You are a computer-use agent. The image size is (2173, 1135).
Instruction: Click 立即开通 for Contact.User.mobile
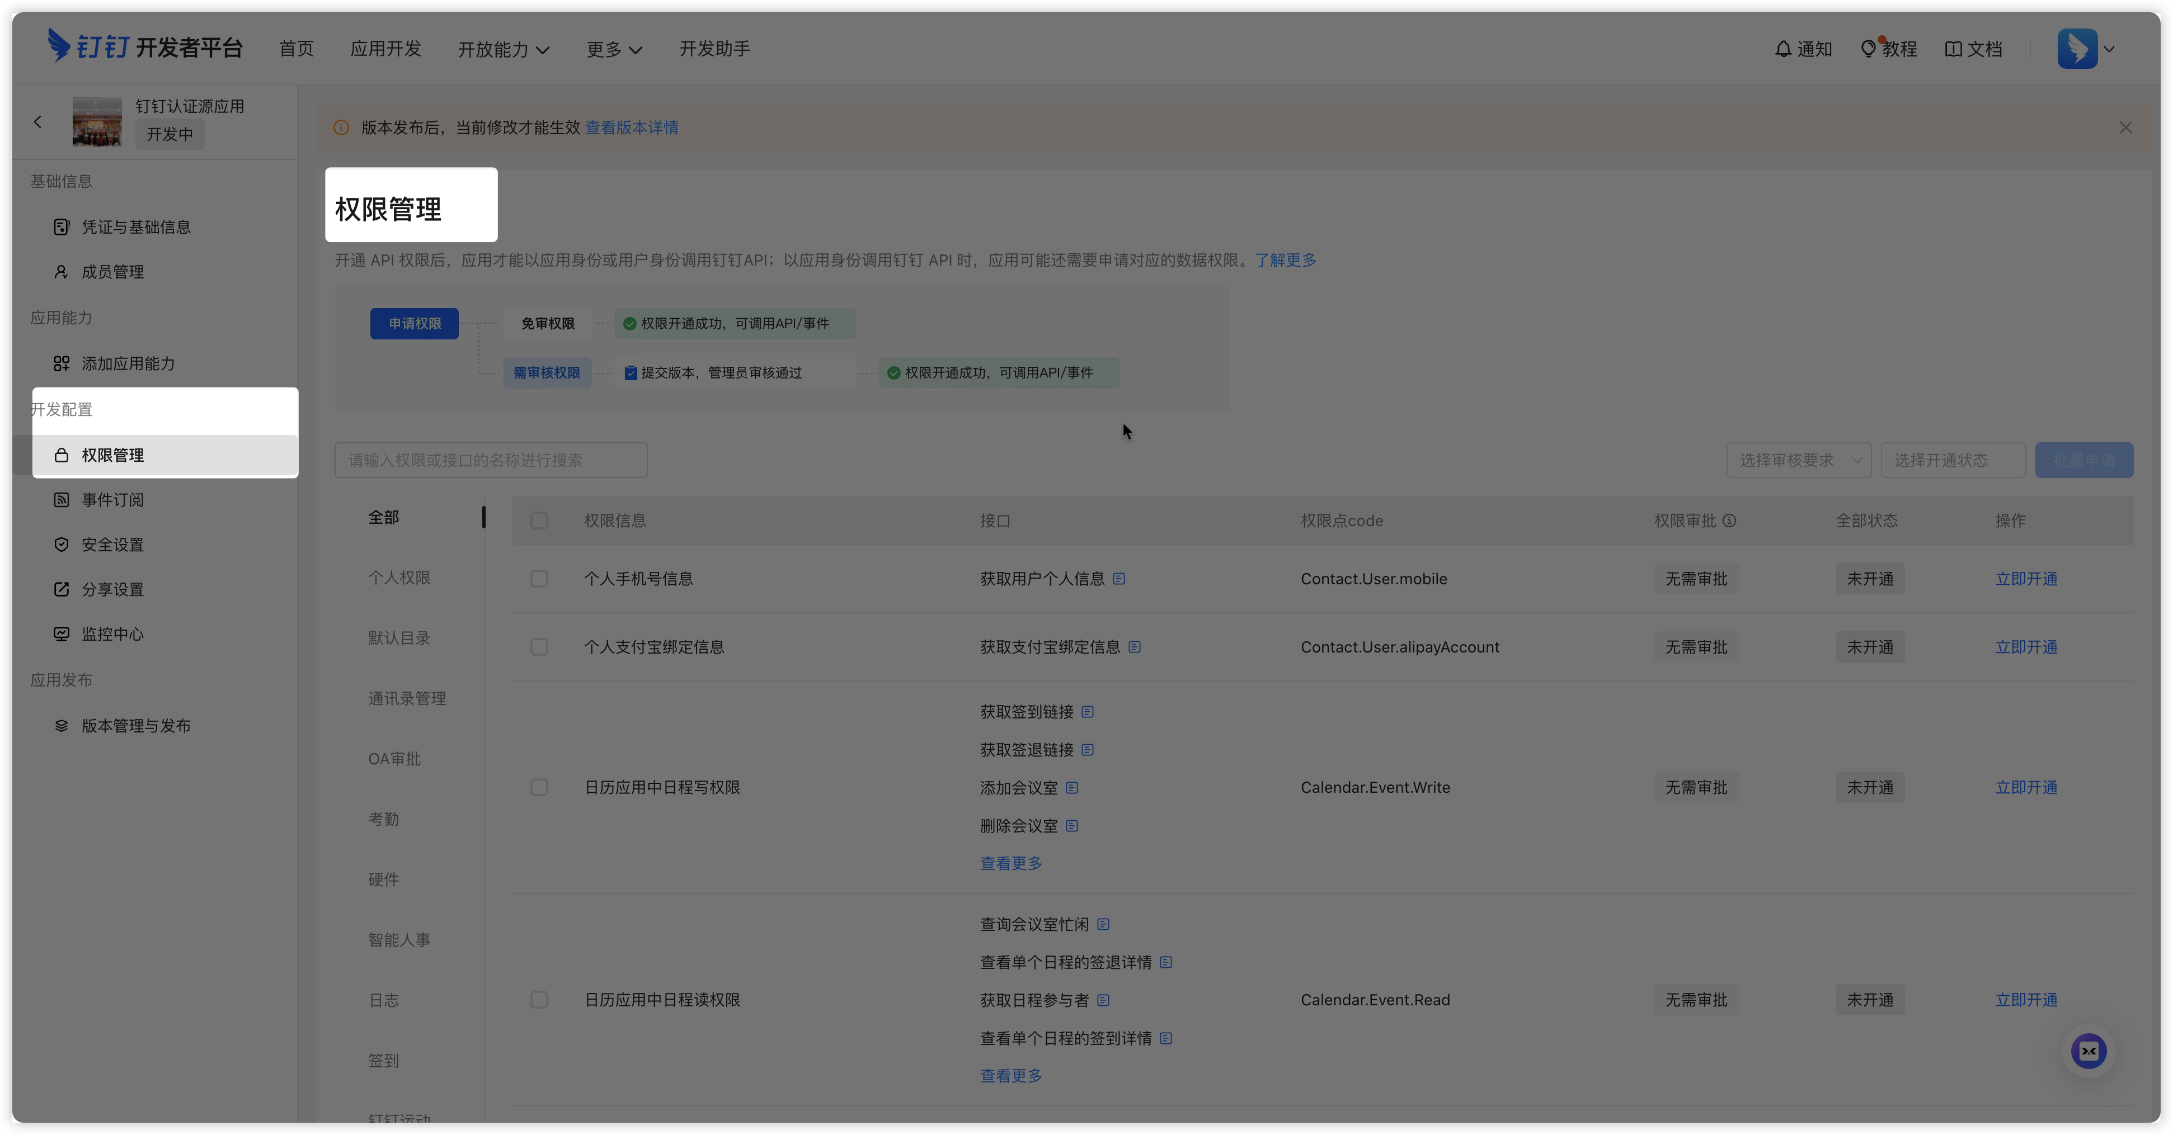tap(2025, 579)
